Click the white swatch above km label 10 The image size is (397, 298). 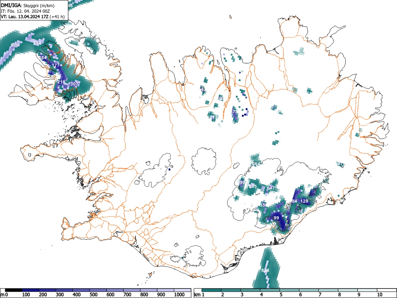click(387, 290)
